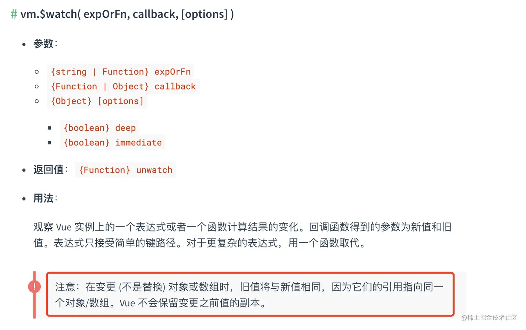Select the {string | Function} expOrFn code
The width and height of the screenshot is (526, 330).
click(x=121, y=72)
